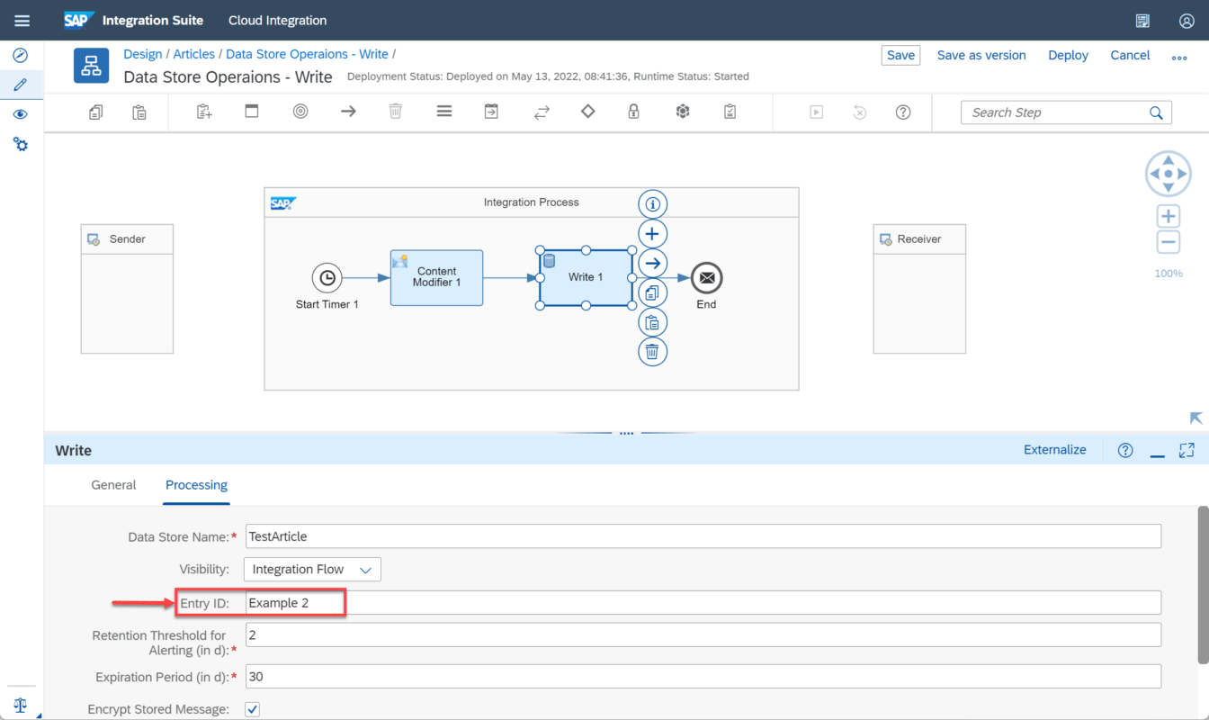Click Save as version
This screenshot has height=720, width=1209.
[981, 55]
